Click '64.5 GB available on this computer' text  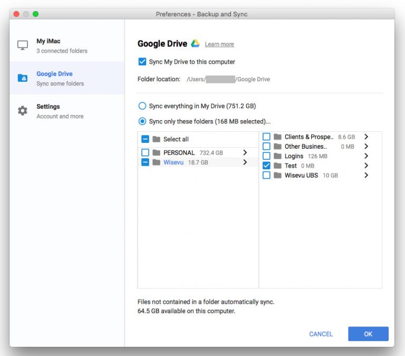click(x=186, y=311)
